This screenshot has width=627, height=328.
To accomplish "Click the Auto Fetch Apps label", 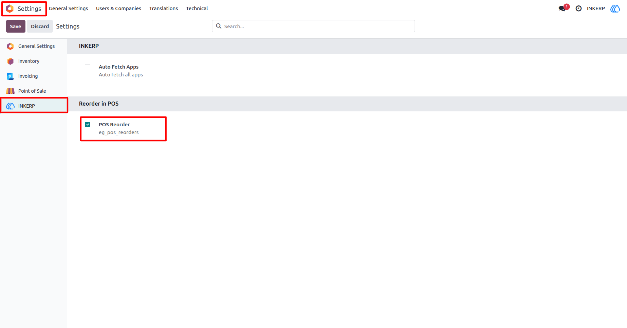I will coord(118,67).
